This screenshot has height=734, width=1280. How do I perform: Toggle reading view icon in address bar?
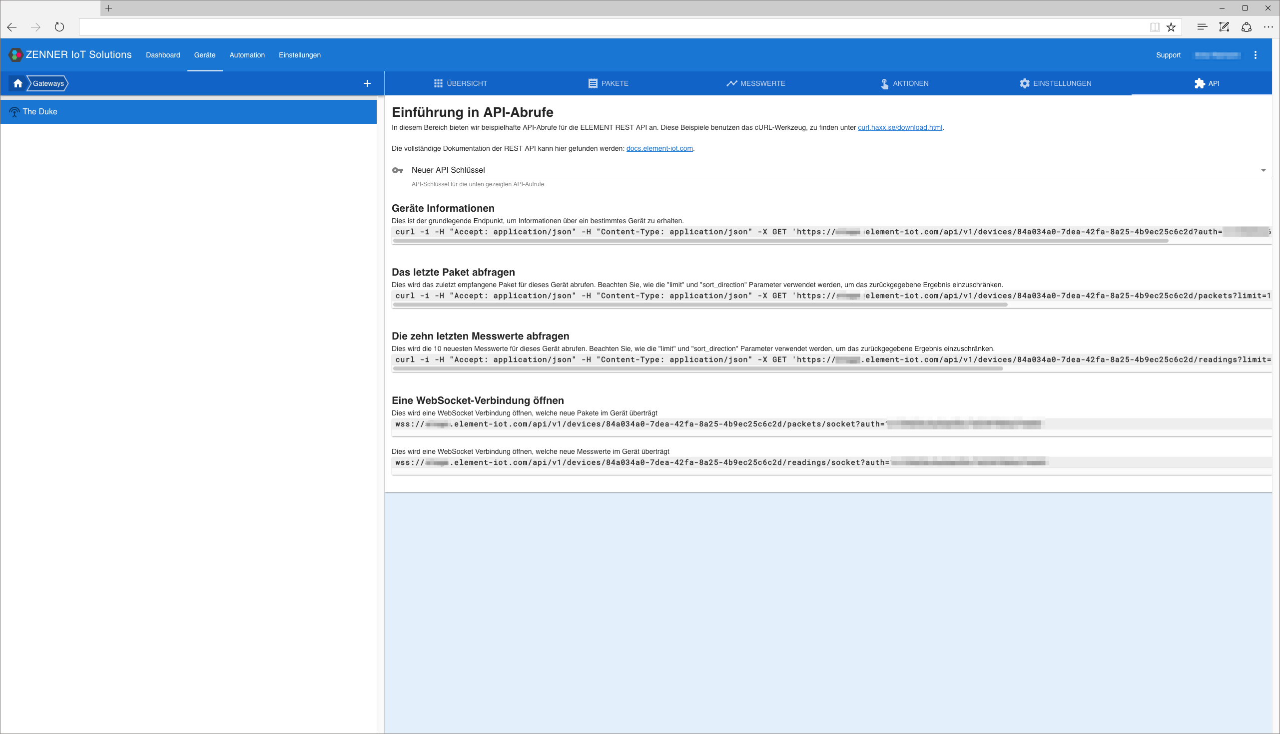[1155, 27]
